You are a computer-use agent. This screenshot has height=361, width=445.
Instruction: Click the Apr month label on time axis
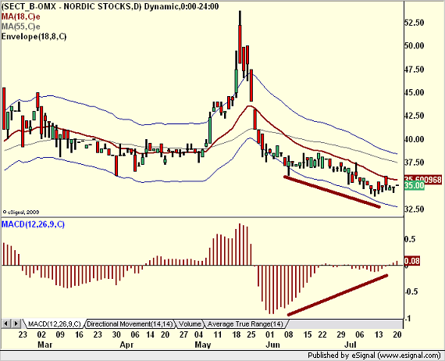126,345
